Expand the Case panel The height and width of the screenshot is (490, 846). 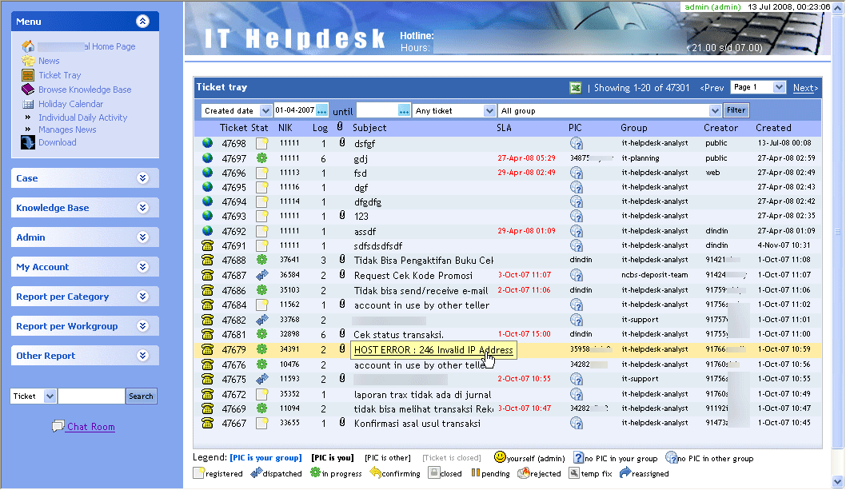[142, 178]
